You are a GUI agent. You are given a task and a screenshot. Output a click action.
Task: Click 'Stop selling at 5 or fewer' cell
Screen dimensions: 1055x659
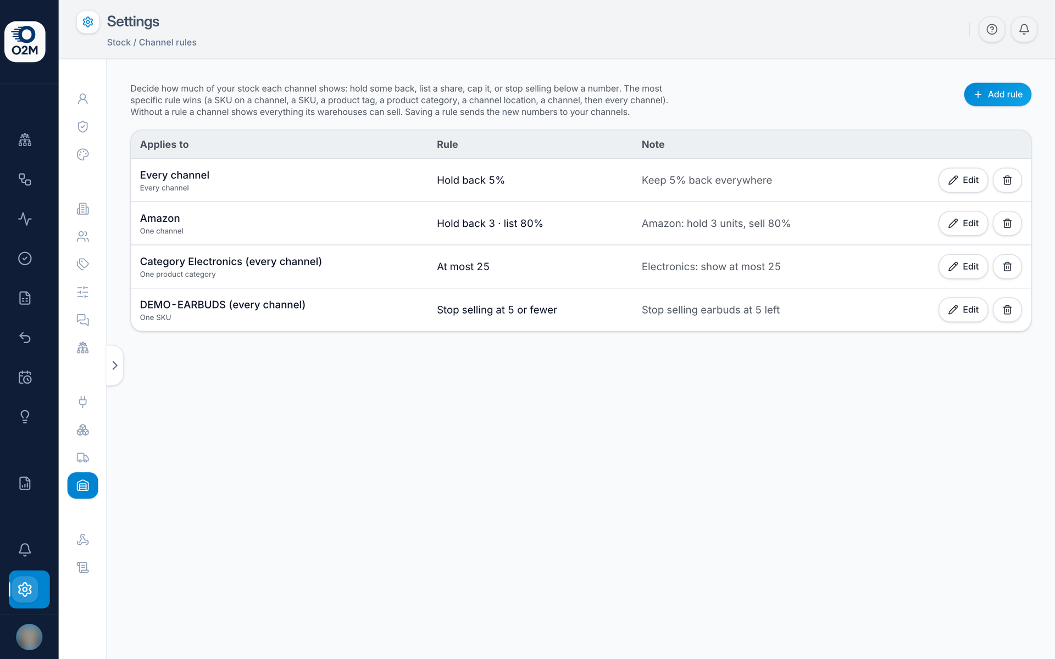click(x=497, y=310)
